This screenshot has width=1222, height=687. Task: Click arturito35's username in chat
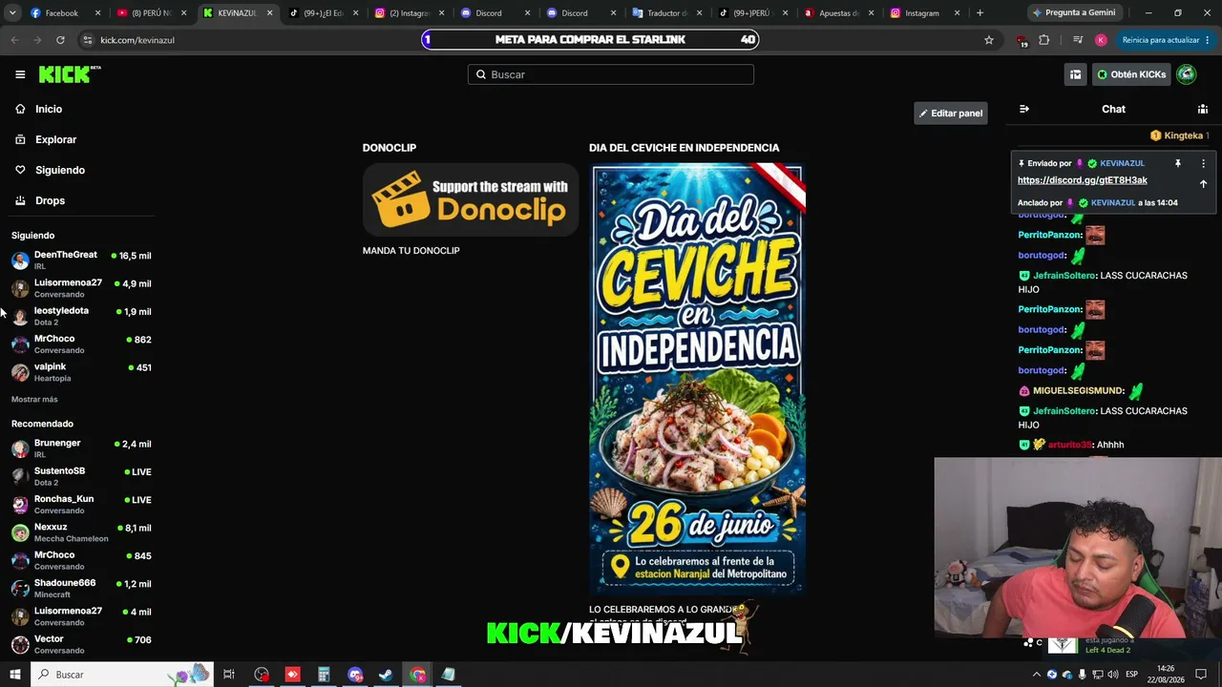point(1069,445)
